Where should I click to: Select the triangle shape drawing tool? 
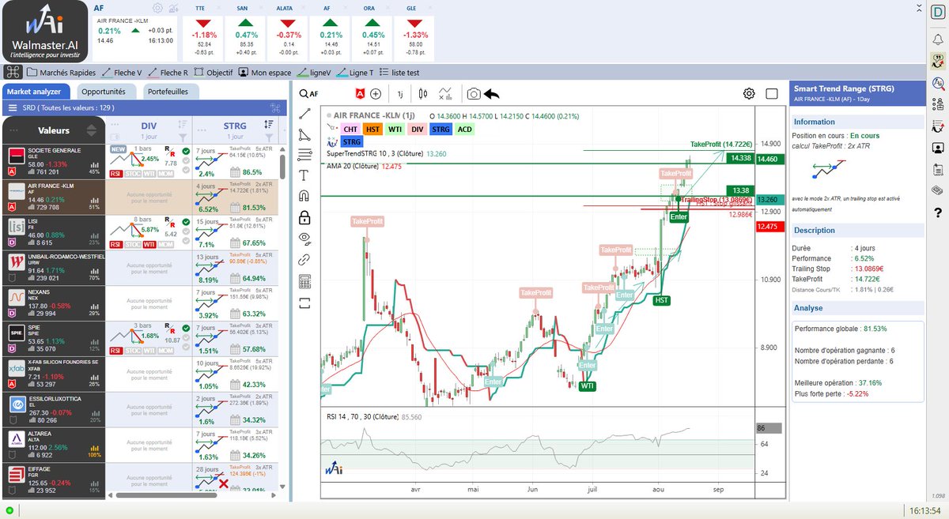[305, 134]
